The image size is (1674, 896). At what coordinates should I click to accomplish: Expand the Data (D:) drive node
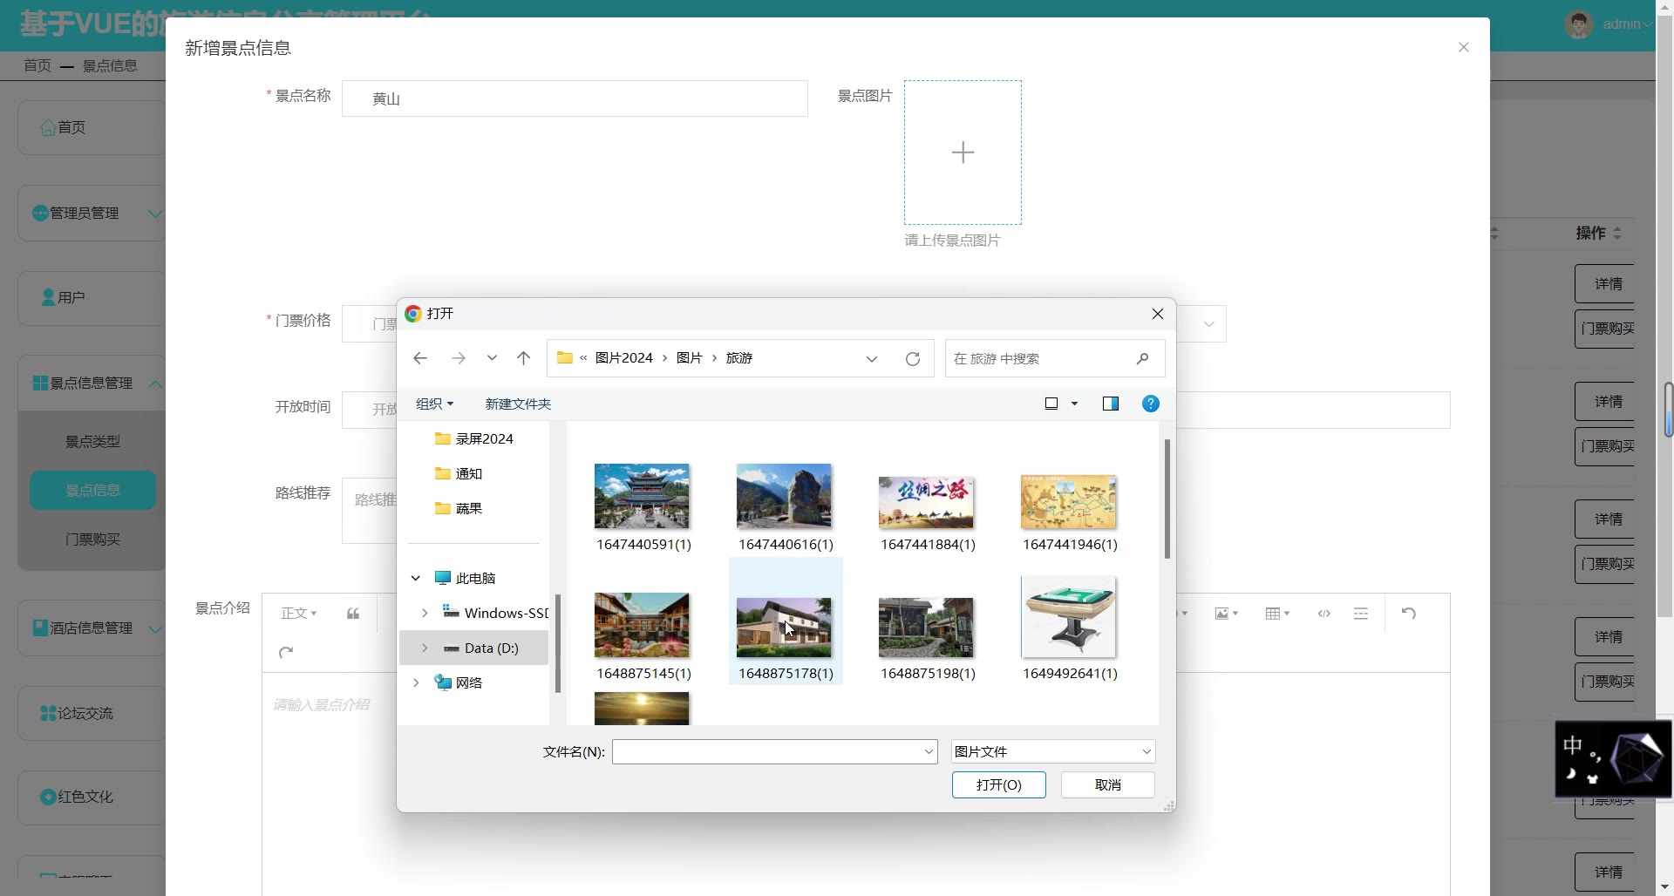(x=425, y=648)
